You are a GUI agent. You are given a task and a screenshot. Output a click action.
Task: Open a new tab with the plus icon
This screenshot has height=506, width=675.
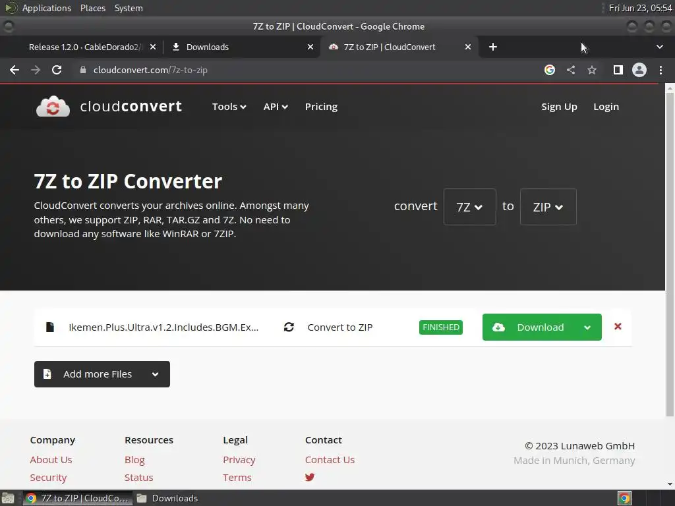click(493, 47)
